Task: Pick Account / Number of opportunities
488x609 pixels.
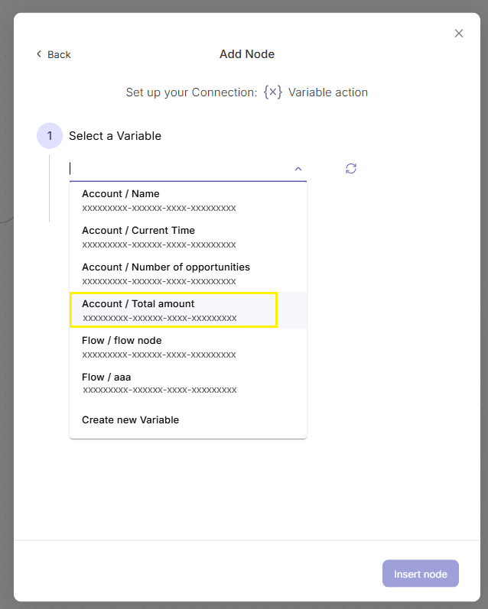Action: click(188, 274)
